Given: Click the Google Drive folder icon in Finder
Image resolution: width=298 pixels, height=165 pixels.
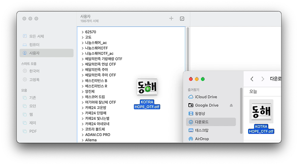Looking at the screenshot, I should (191, 105).
